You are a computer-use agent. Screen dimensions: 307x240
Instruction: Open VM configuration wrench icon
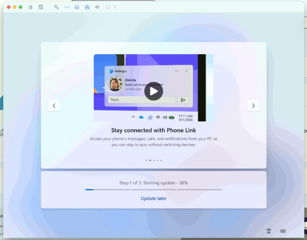coord(56,7)
